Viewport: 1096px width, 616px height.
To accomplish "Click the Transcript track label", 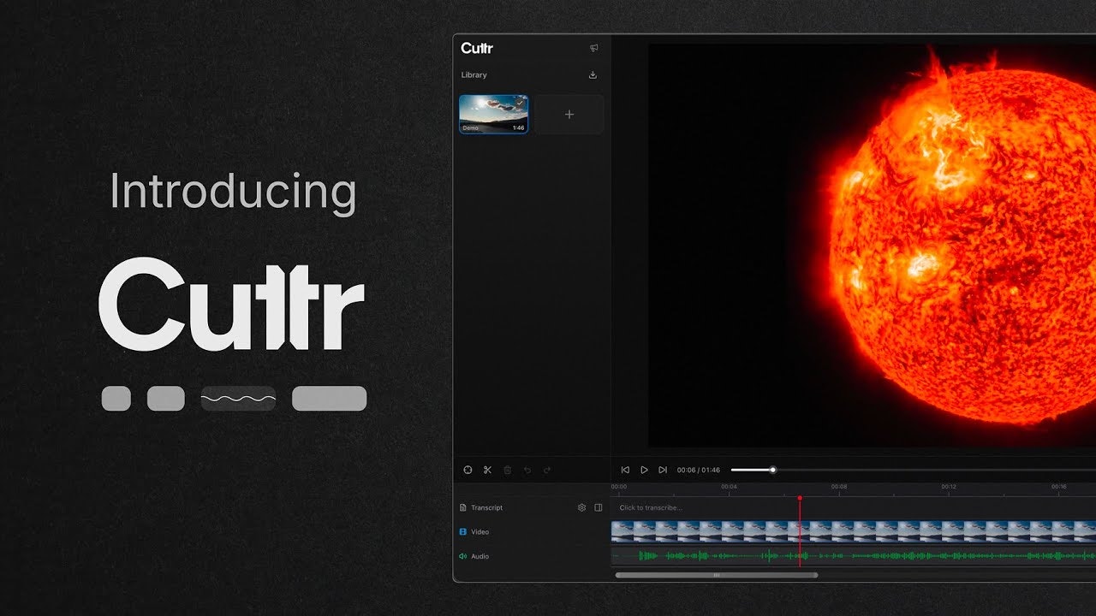I will tap(486, 507).
